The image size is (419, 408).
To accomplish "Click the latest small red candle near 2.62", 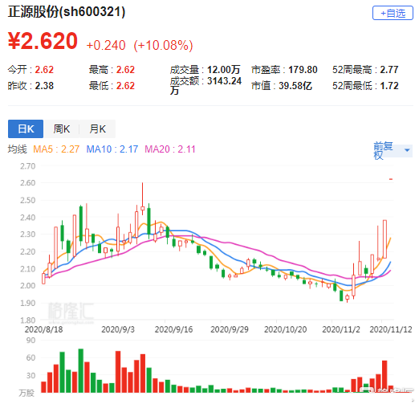I will 391,179.
